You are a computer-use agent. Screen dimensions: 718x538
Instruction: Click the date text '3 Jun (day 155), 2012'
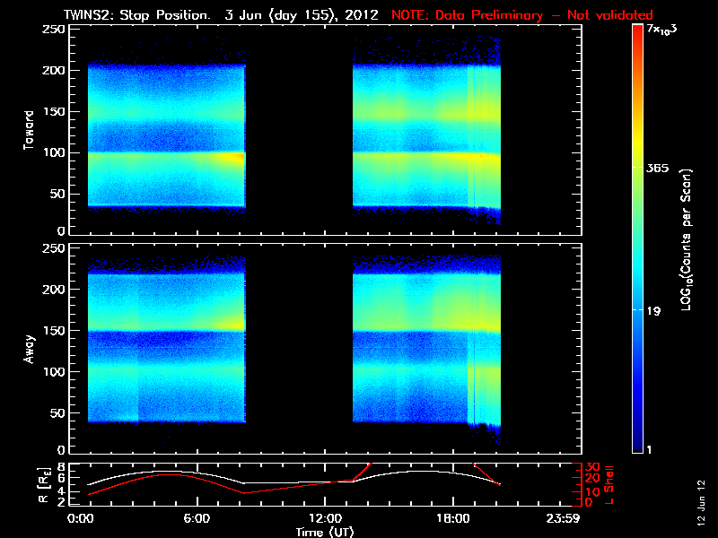(x=302, y=15)
